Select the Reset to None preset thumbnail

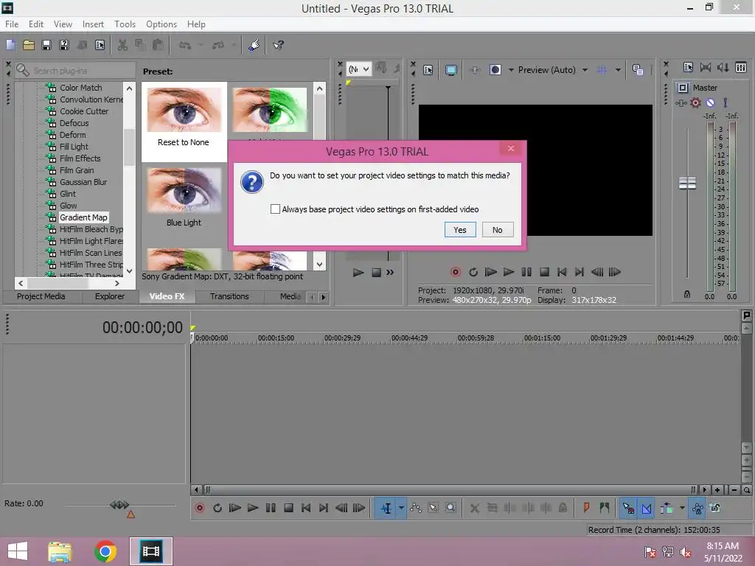(x=184, y=110)
